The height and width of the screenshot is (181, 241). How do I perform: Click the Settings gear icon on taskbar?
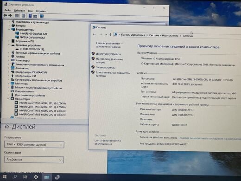tap(36, 177)
